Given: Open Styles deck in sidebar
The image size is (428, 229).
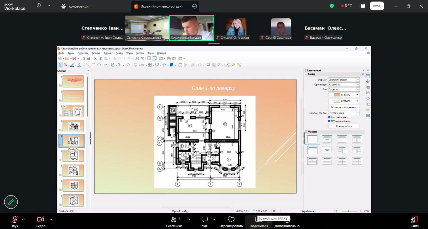Looking at the screenshot, I should [x=368, y=81].
